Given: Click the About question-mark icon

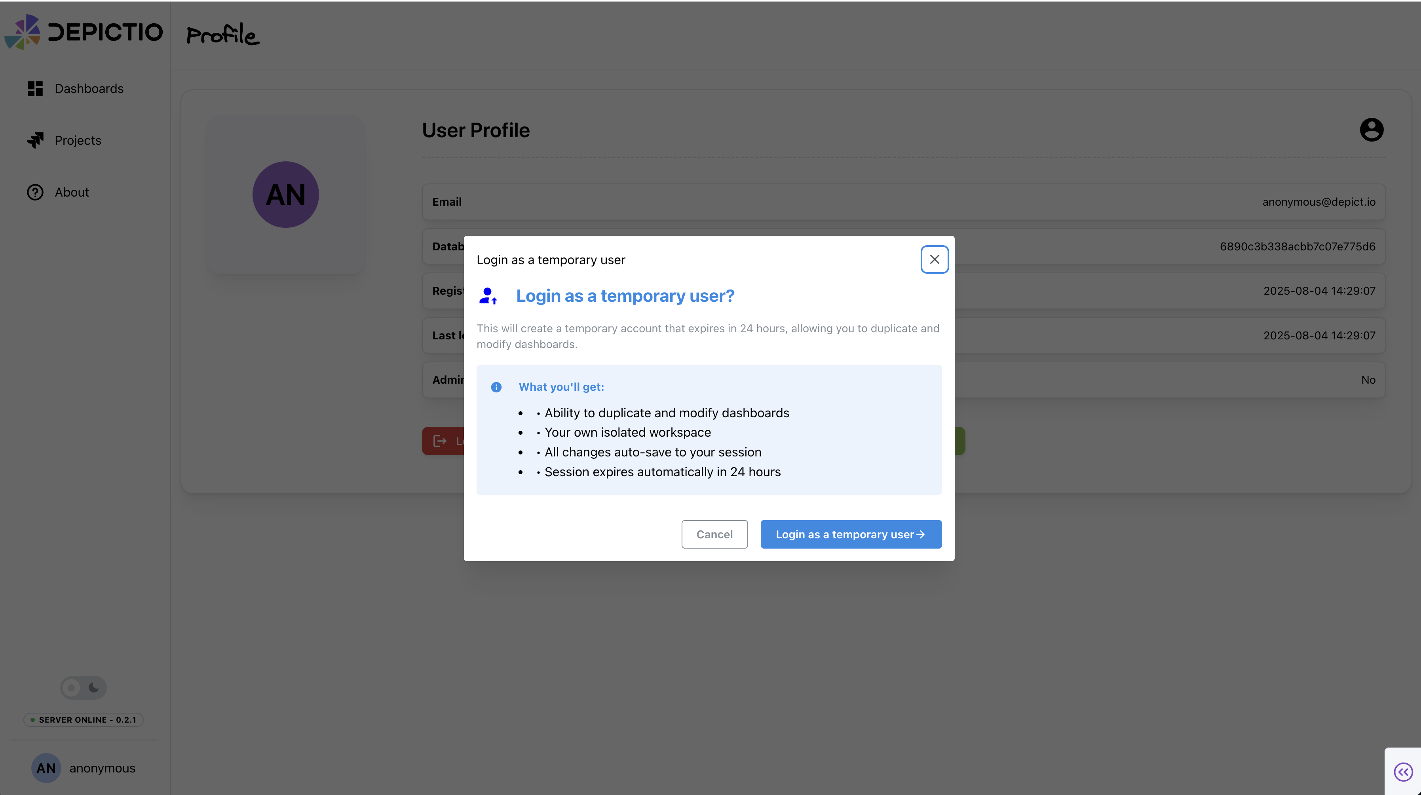Looking at the screenshot, I should pyautogui.click(x=35, y=192).
